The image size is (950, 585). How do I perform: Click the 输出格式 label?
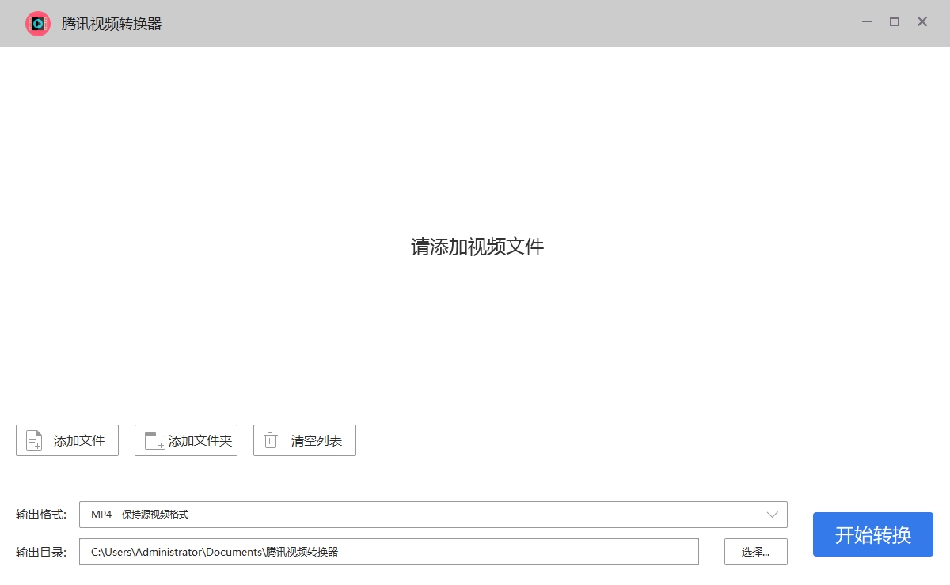coord(41,515)
